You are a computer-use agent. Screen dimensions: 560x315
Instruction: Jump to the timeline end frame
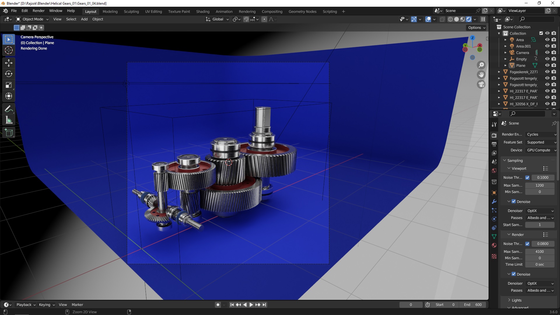(264, 304)
